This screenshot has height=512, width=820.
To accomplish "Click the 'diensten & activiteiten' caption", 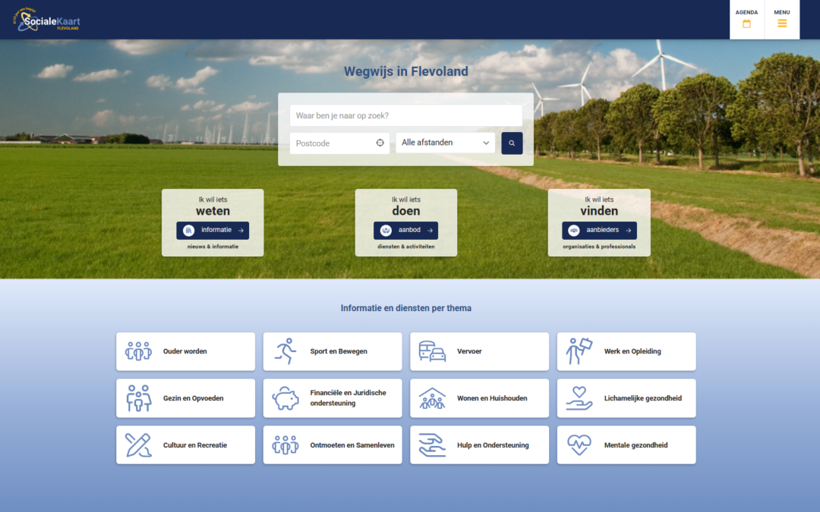I will pos(405,247).
